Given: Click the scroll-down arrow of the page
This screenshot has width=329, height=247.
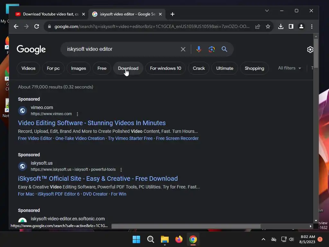Looking at the screenshot, I should [316, 221].
